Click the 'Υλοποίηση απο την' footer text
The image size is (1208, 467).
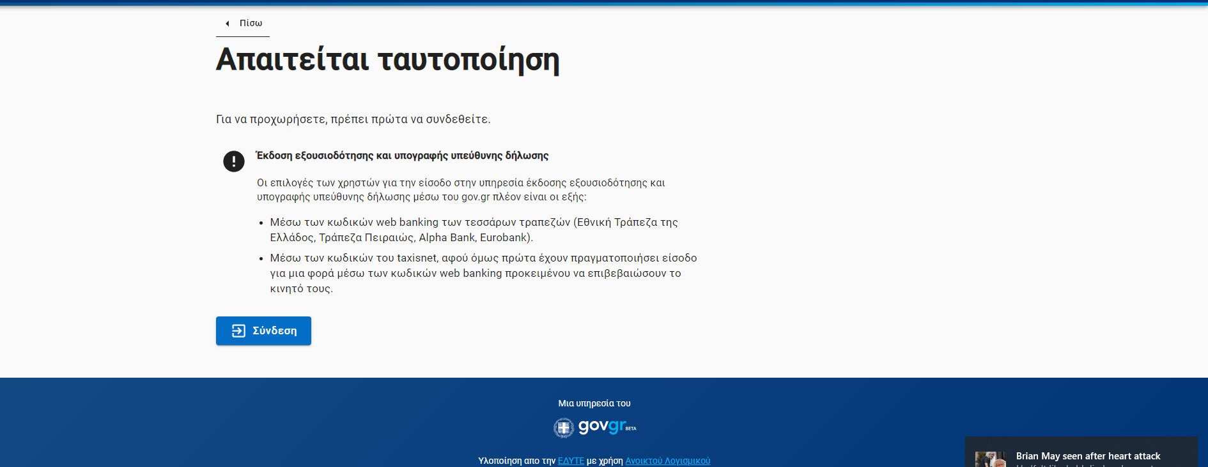[516, 461]
